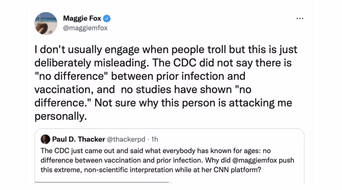The image size is (342, 190).
Task: Open Paul D. Thacker's profile name link
Action: point(78,140)
